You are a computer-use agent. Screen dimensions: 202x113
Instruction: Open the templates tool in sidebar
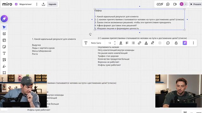tap(4, 40)
